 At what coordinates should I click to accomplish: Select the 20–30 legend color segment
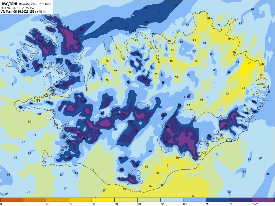57,200
